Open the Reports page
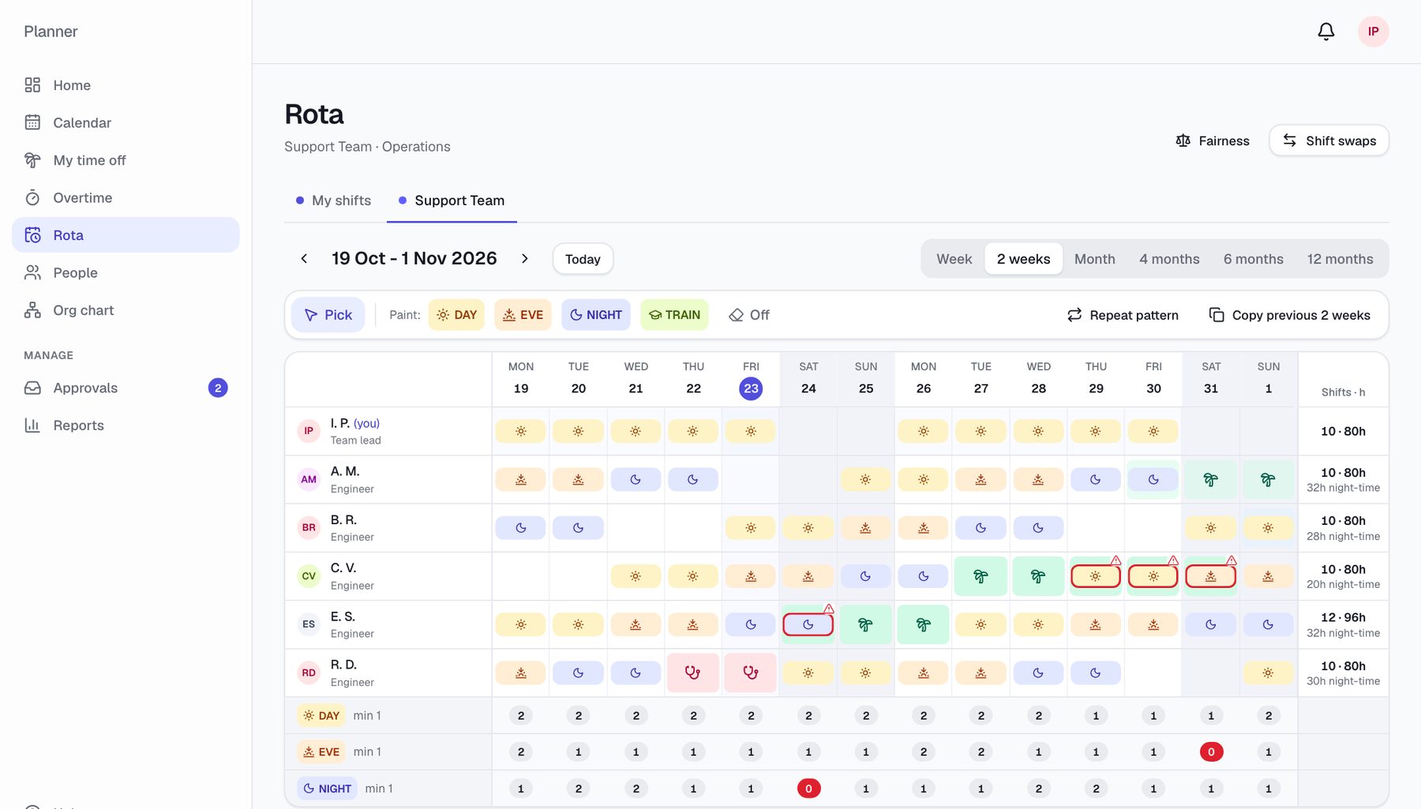Viewport: 1421px width, 809px height. pyautogui.click(x=126, y=425)
